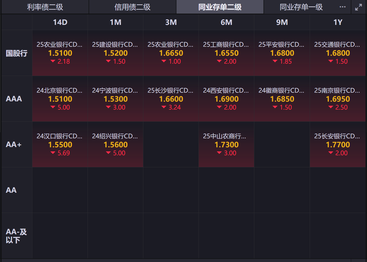Click the 1Y column header

(338, 22)
